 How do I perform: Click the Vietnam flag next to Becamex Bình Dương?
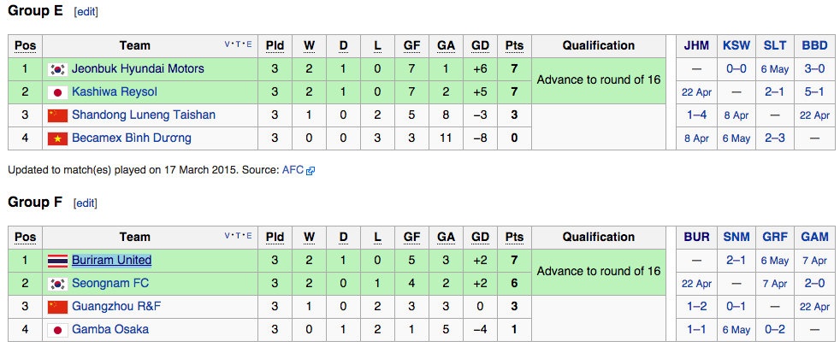[57, 138]
